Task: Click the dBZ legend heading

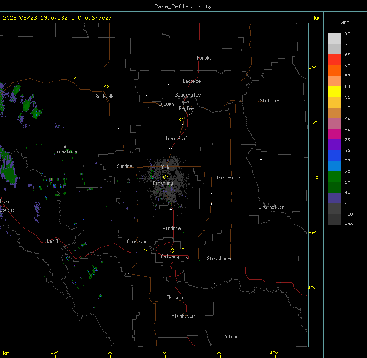Action: coord(345,23)
